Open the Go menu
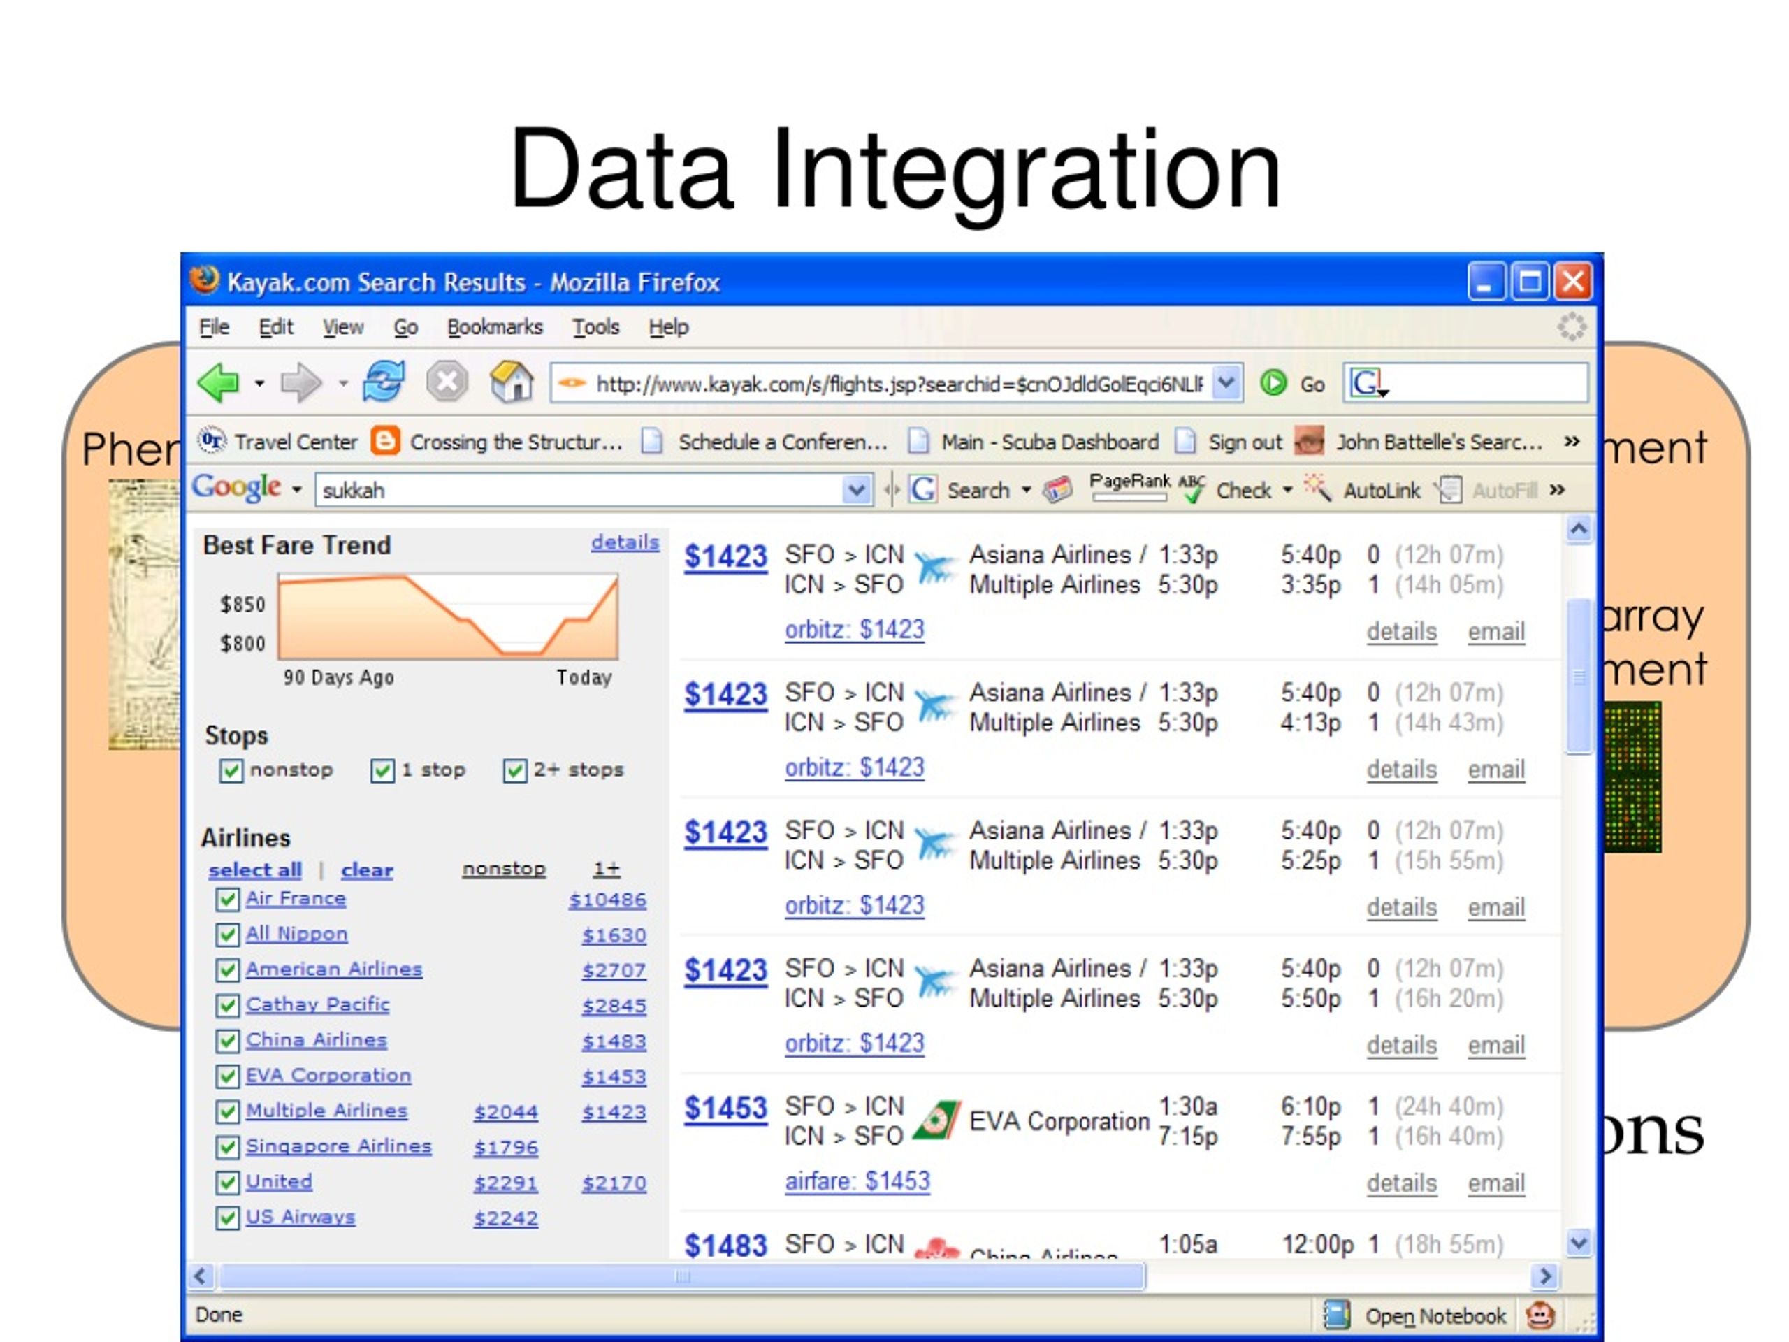 pyautogui.click(x=405, y=327)
